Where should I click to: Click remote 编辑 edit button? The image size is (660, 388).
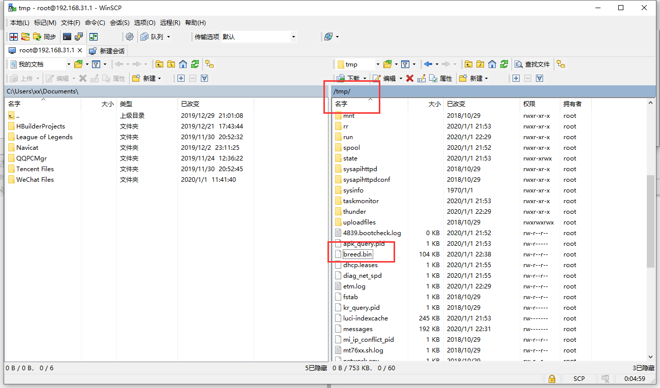(384, 78)
